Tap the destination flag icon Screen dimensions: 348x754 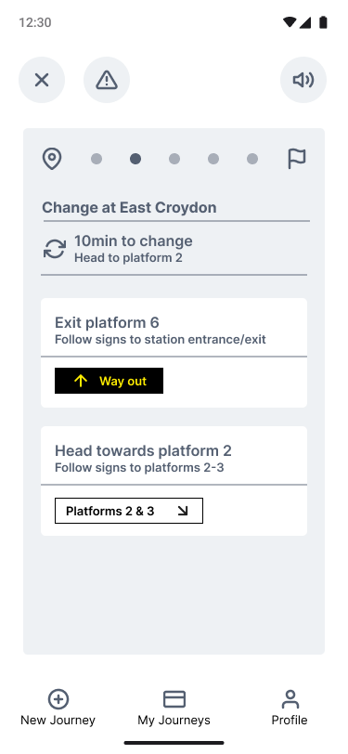click(x=297, y=159)
